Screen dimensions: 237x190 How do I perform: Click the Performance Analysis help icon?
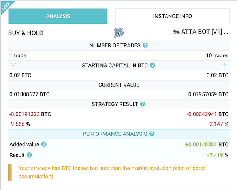[x=152, y=134]
